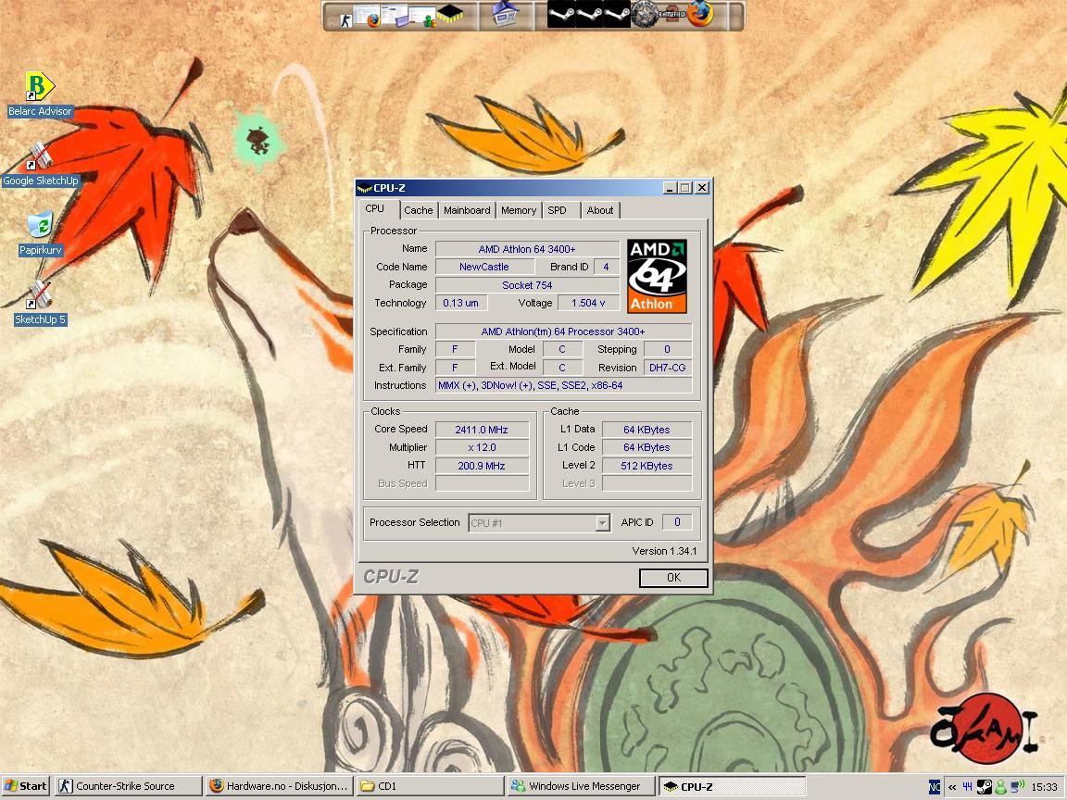Open the SketchUp 5 desktop shortcut

pos(40,303)
